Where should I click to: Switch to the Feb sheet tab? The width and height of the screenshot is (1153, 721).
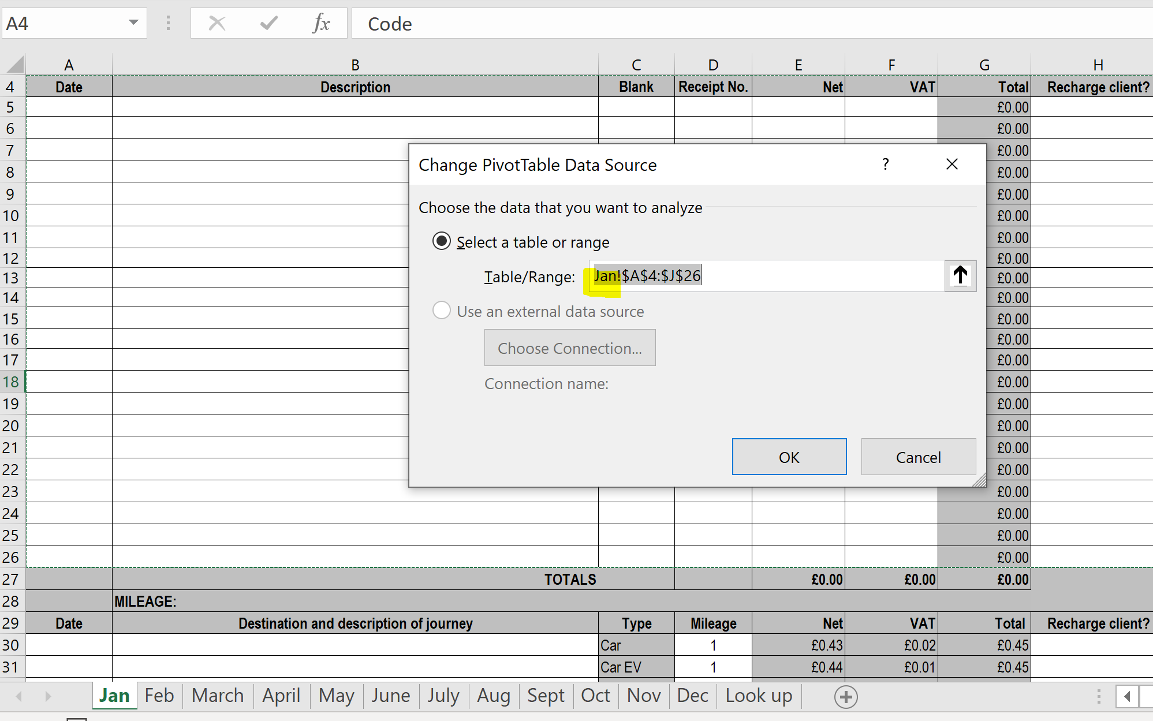coord(159,696)
